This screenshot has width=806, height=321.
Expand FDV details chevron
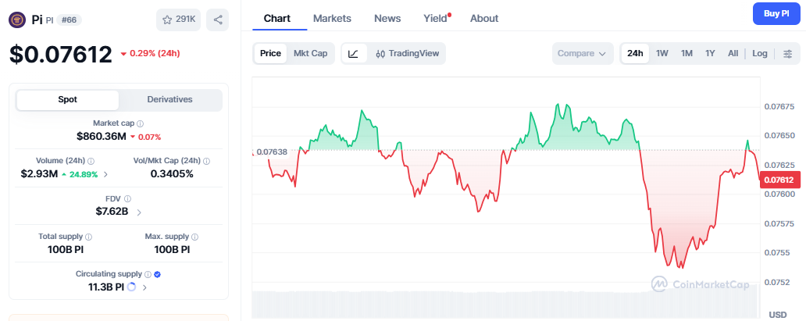[x=139, y=212]
